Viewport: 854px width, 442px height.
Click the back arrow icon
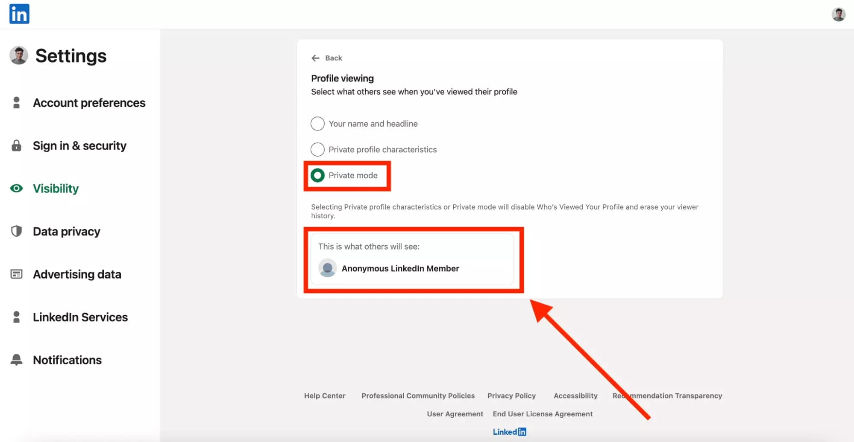pyautogui.click(x=315, y=58)
